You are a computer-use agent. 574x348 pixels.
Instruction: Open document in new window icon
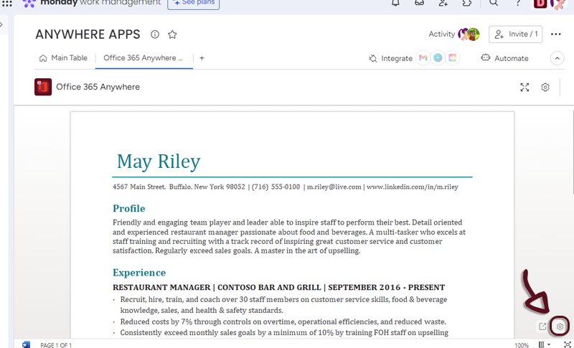click(542, 326)
